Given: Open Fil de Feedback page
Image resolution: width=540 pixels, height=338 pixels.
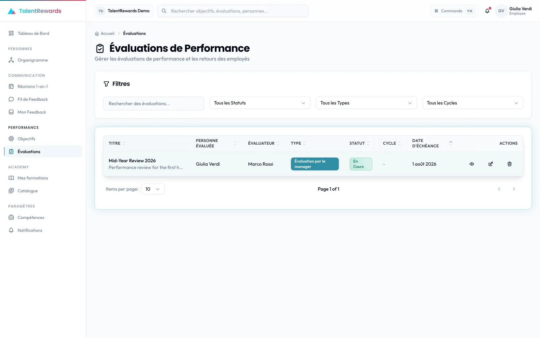Looking at the screenshot, I should [x=43, y=99].
